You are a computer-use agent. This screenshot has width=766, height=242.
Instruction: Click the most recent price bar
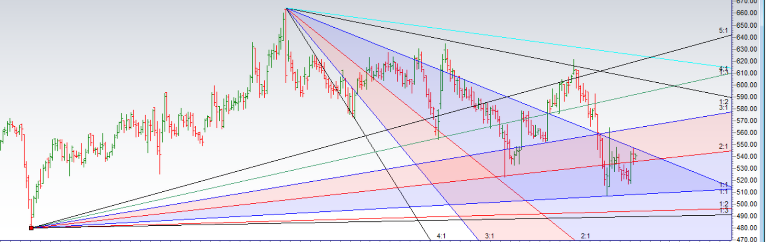click(x=635, y=156)
